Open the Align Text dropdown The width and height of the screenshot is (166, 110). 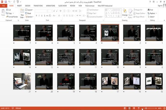pyautogui.click(x=92, y=13)
